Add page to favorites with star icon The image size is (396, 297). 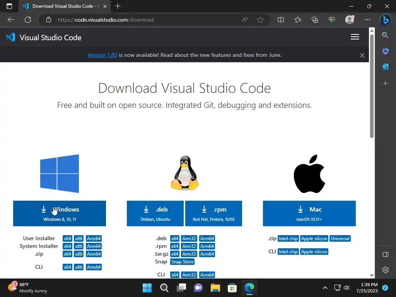[x=260, y=20]
